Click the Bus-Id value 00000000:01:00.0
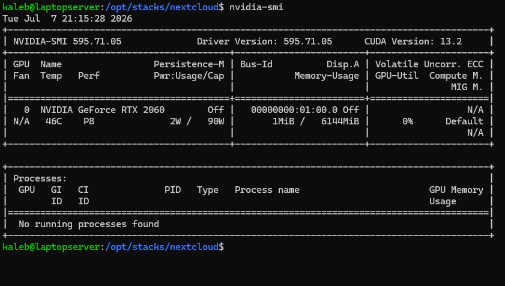The height and width of the screenshot is (286, 505). pyautogui.click(x=294, y=110)
